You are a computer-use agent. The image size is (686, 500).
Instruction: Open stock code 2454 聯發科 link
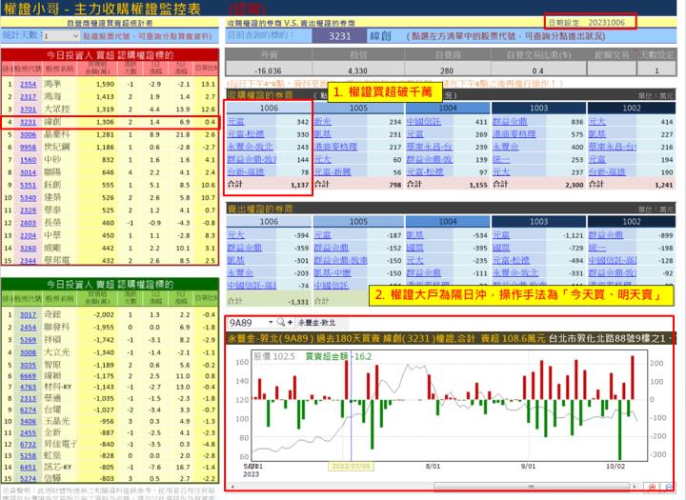[28, 328]
